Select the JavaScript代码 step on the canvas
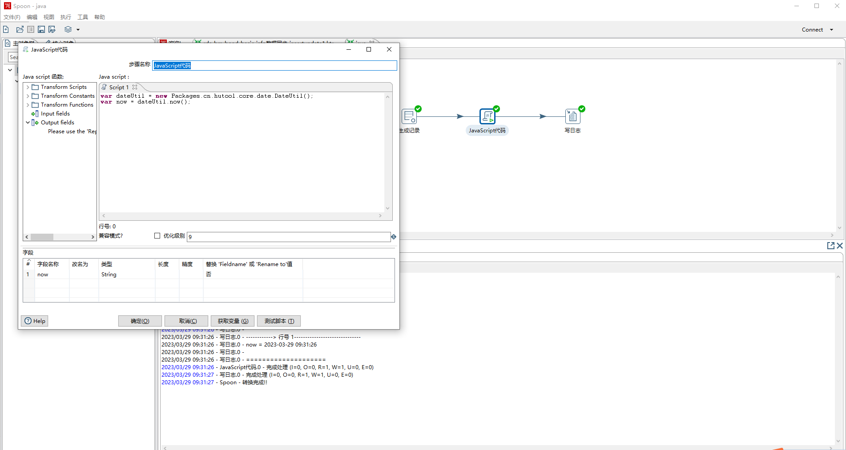Screen dimensions: 846x450 tap(487, 116)
